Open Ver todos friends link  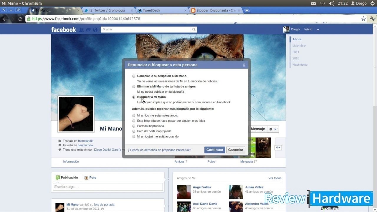coord(275,178)
